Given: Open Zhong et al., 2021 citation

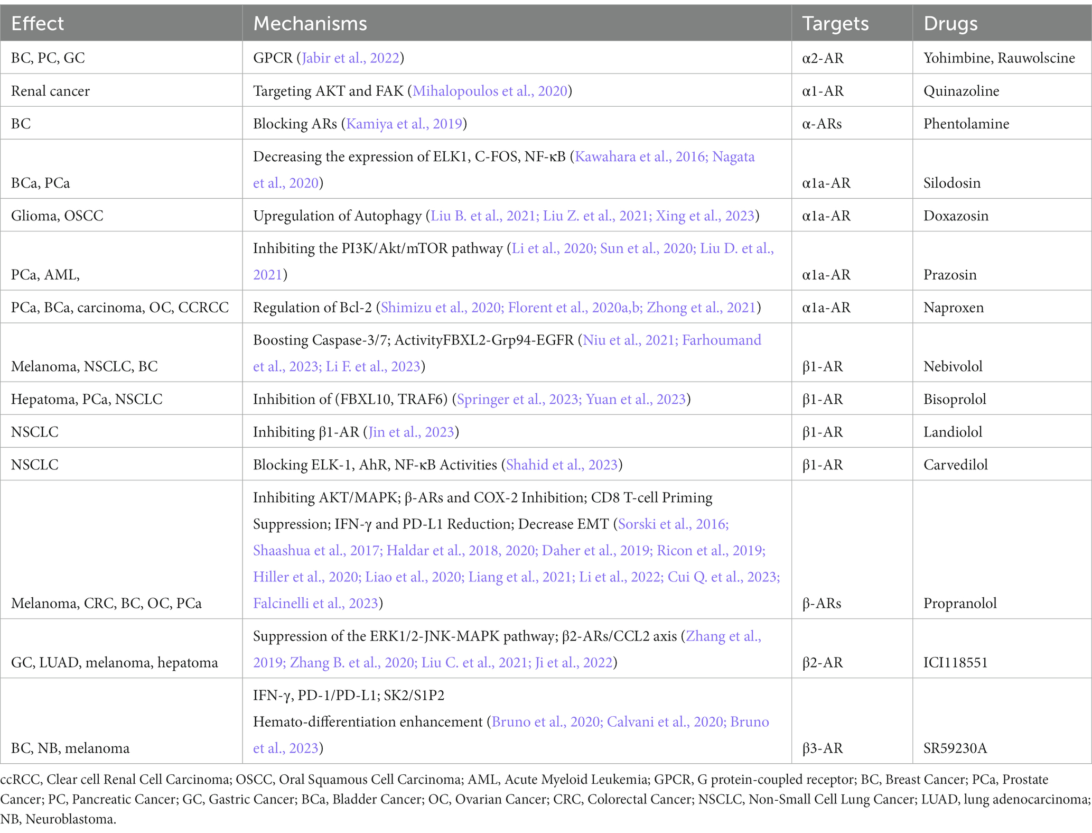Looking at the screenshot, I should point(702,308).
